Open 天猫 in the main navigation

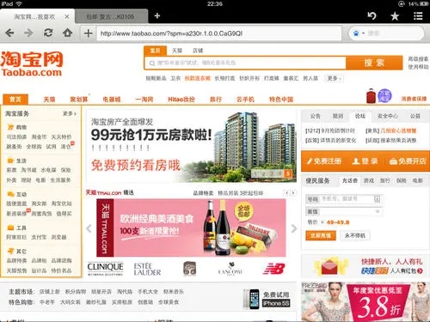(x=49, y=100)
